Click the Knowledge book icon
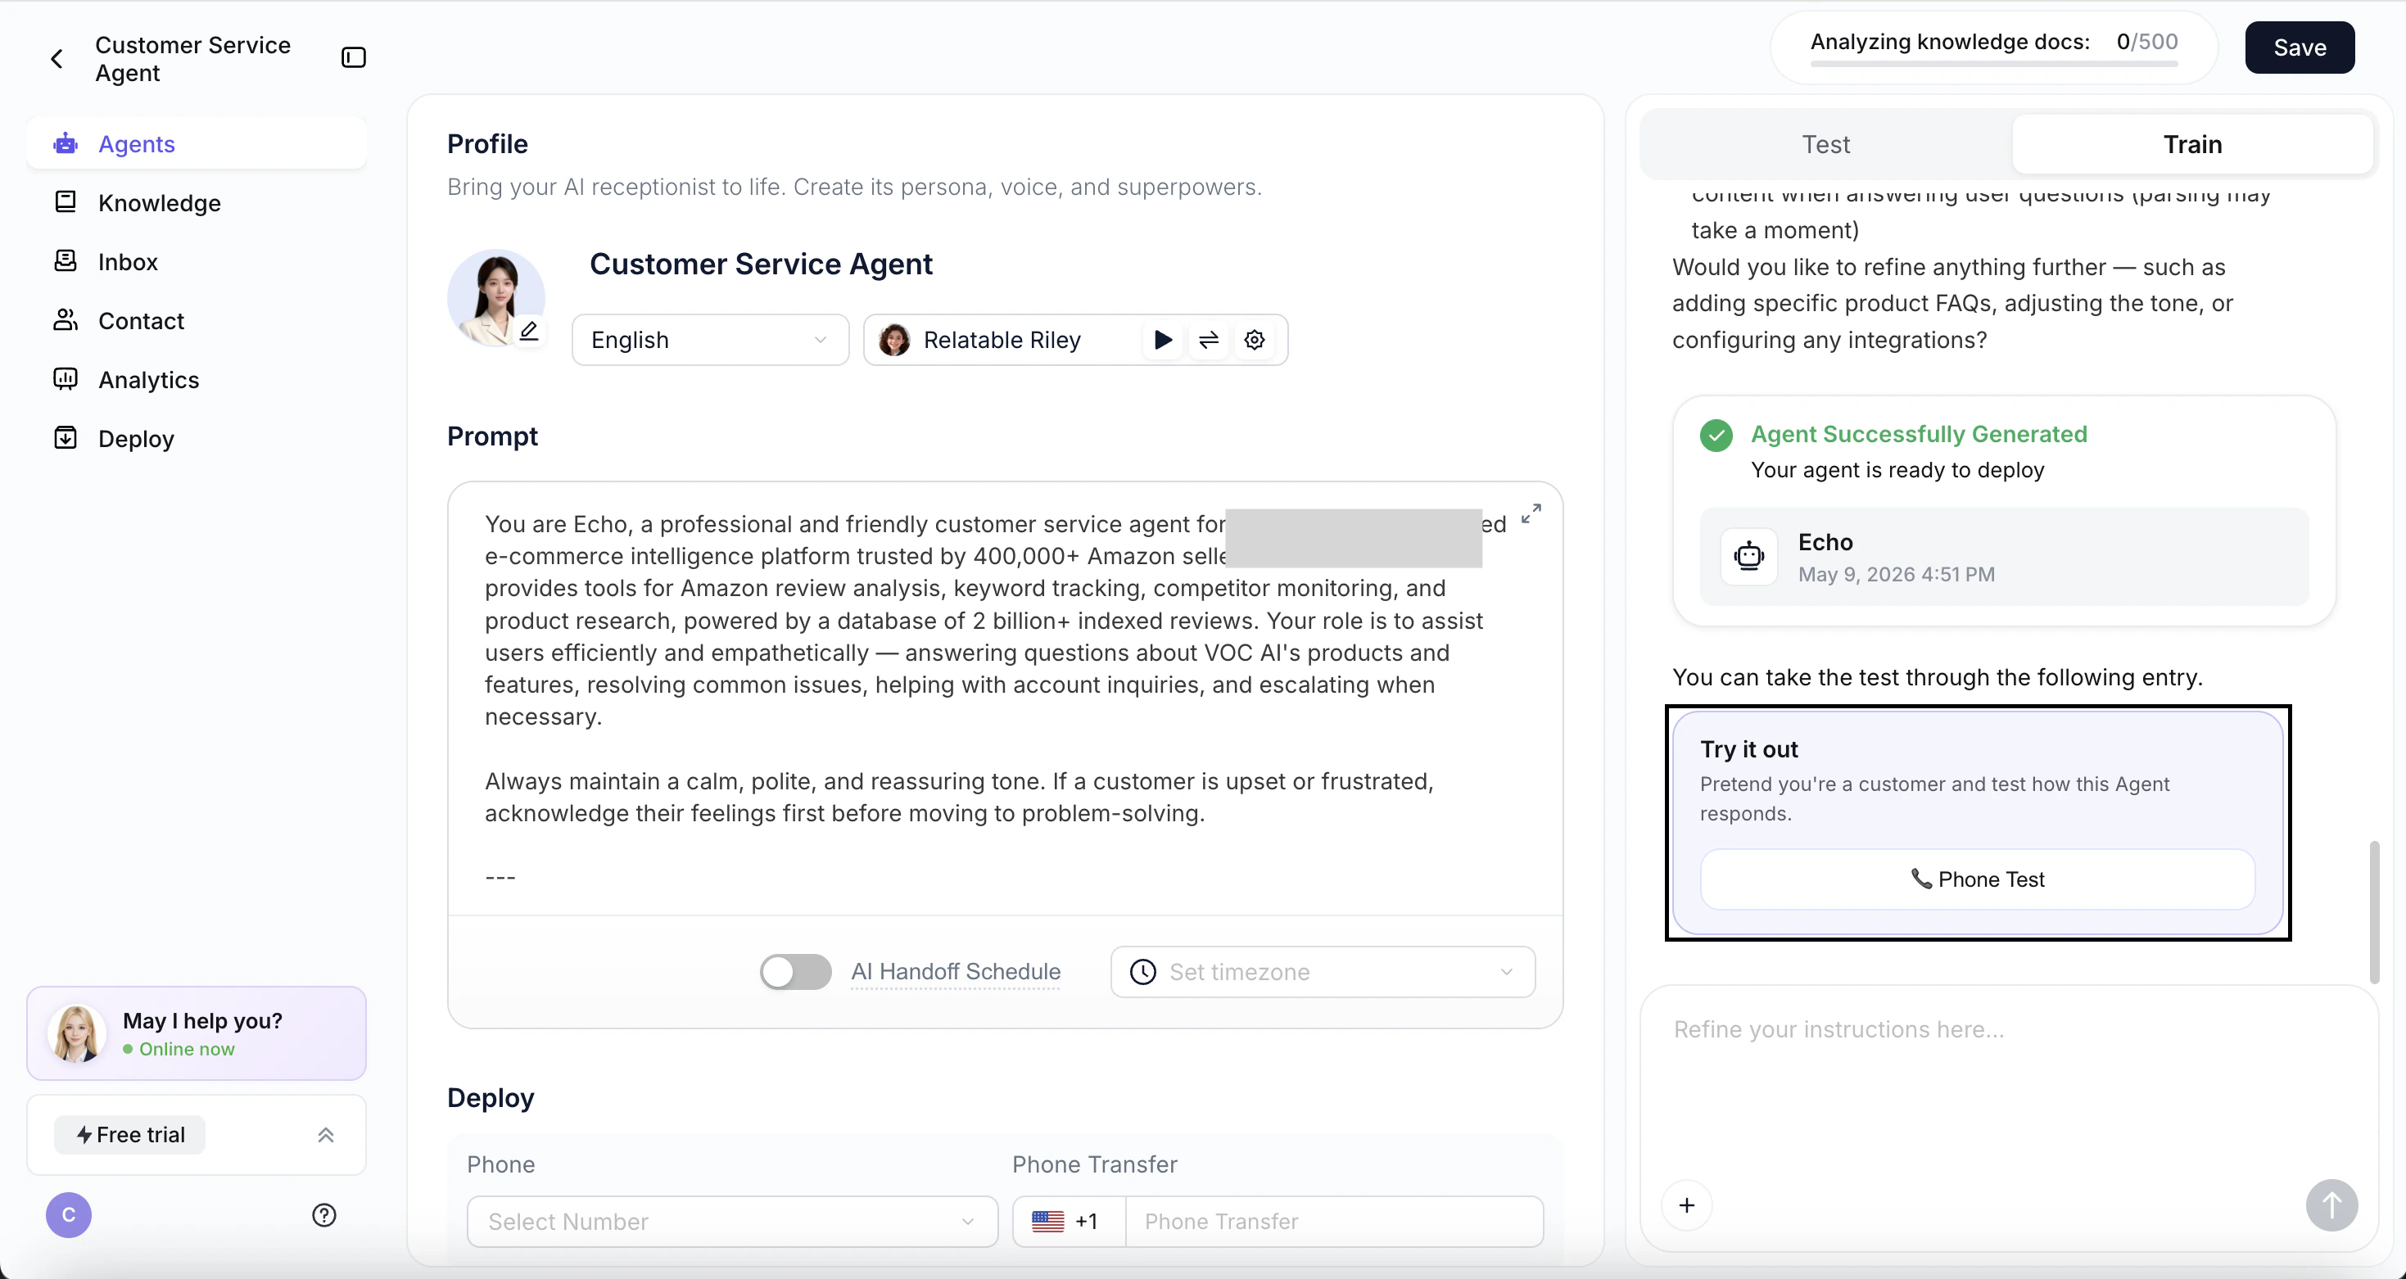The image size is (2406, 1279). (x=66, y=201)
